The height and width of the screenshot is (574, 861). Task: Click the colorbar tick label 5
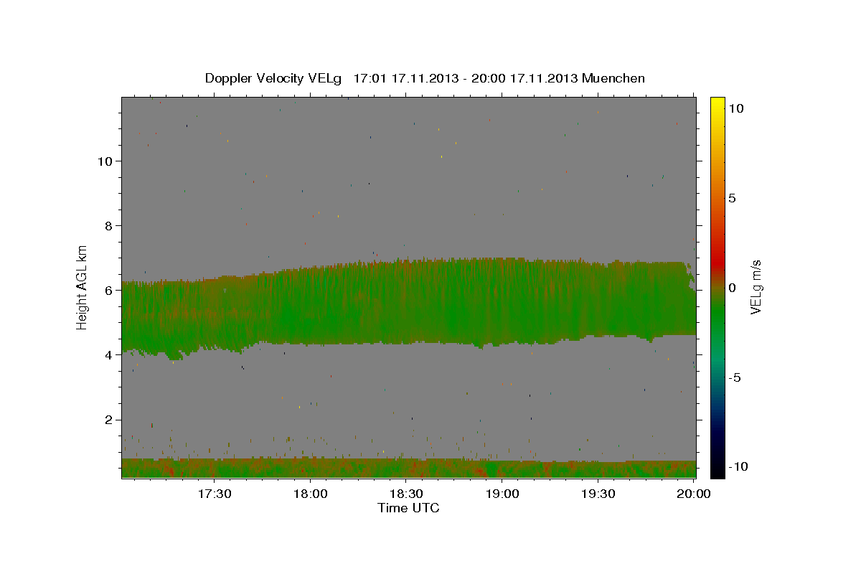point(732,198)
